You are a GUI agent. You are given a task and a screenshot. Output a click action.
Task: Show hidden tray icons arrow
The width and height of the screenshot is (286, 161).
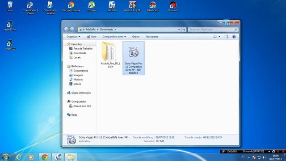(x=249, y=157)
